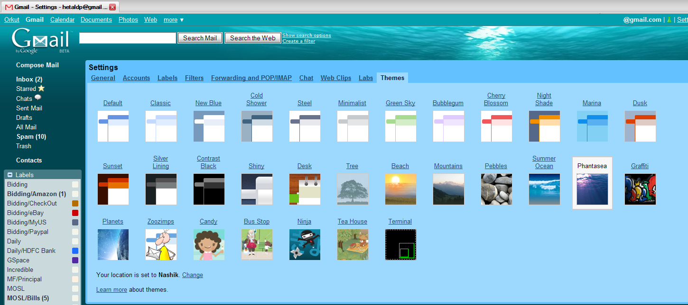
Task: Choose the Tea House theme thumbnail
Action: 353,245
